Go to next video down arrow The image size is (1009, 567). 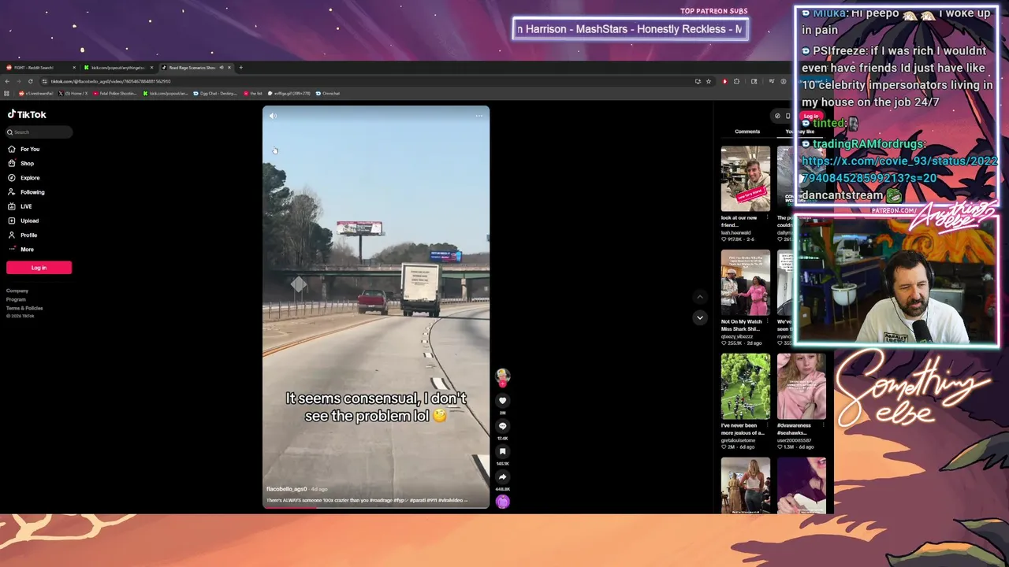click(699, 317)
